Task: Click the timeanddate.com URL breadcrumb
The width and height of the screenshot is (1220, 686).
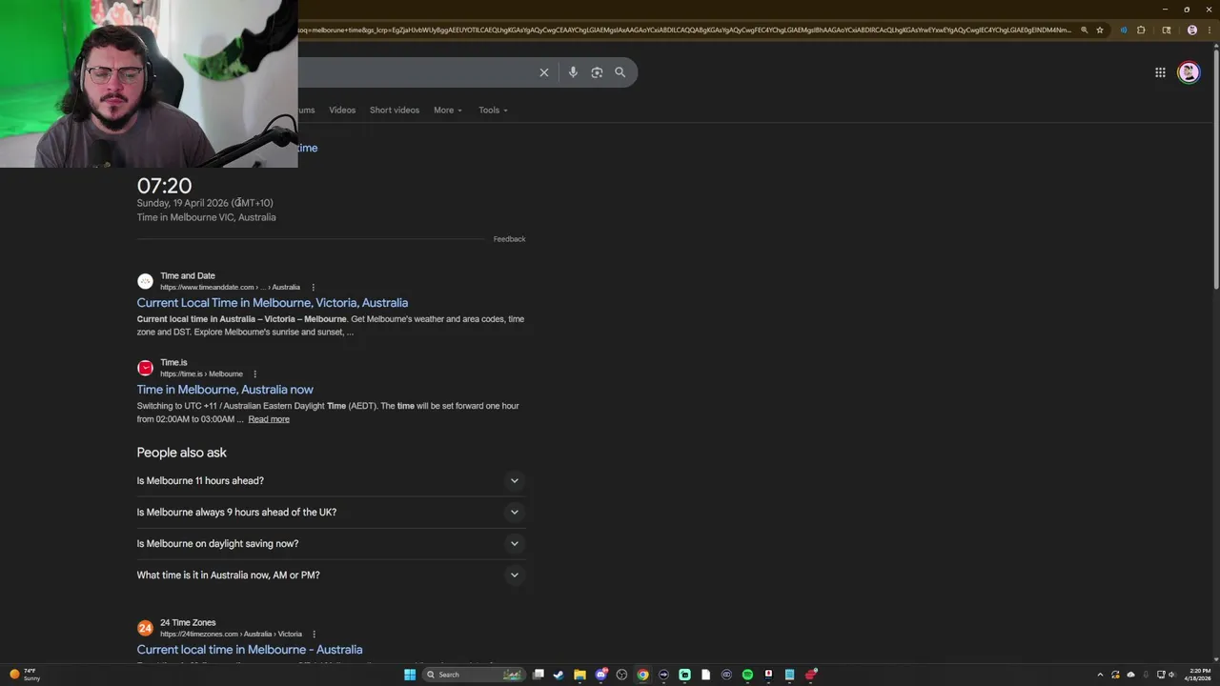Action: [230, 287]
